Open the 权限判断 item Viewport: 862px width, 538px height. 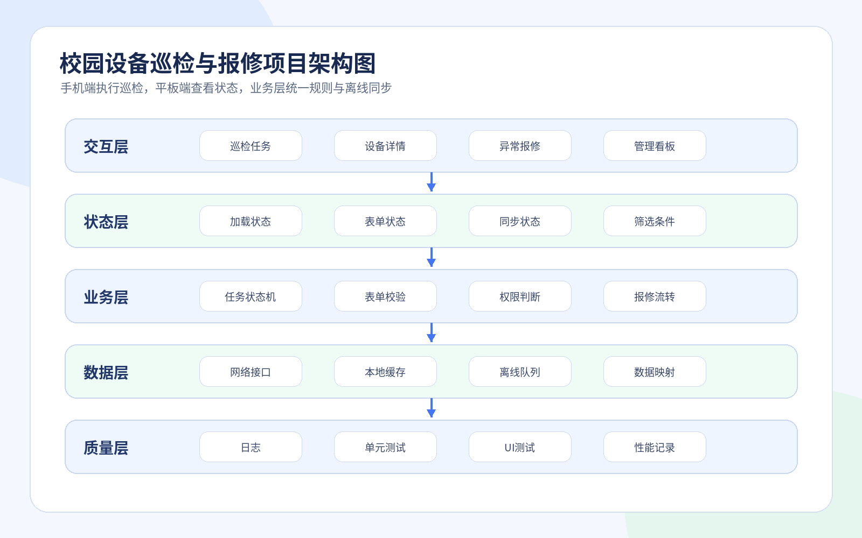[x=520, y=296]
